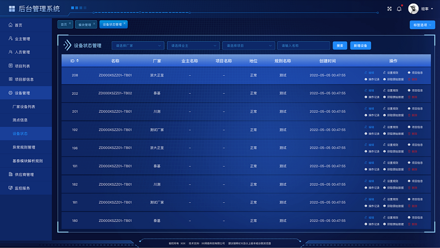Viewport: 440px width, 248px height.
Task: Click the 设置规则 icon for device 201
Action: click(385, 109)
